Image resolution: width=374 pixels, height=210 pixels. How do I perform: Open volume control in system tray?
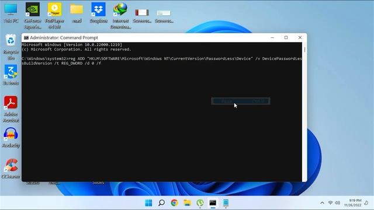[x=338, y=203]
